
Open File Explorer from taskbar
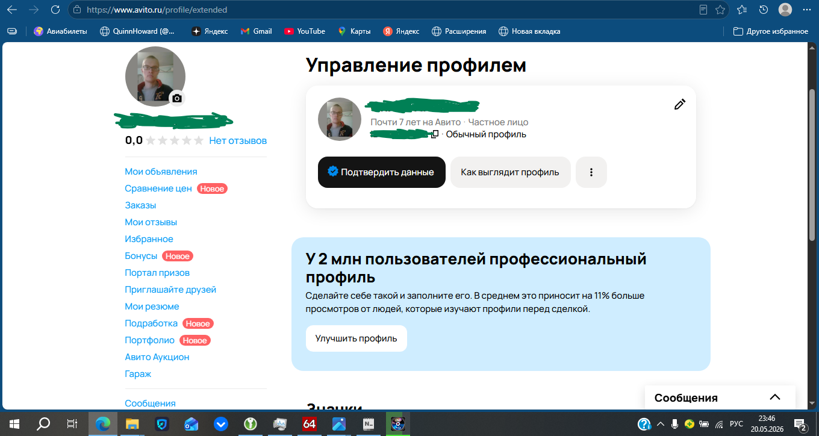coord(132,423)
